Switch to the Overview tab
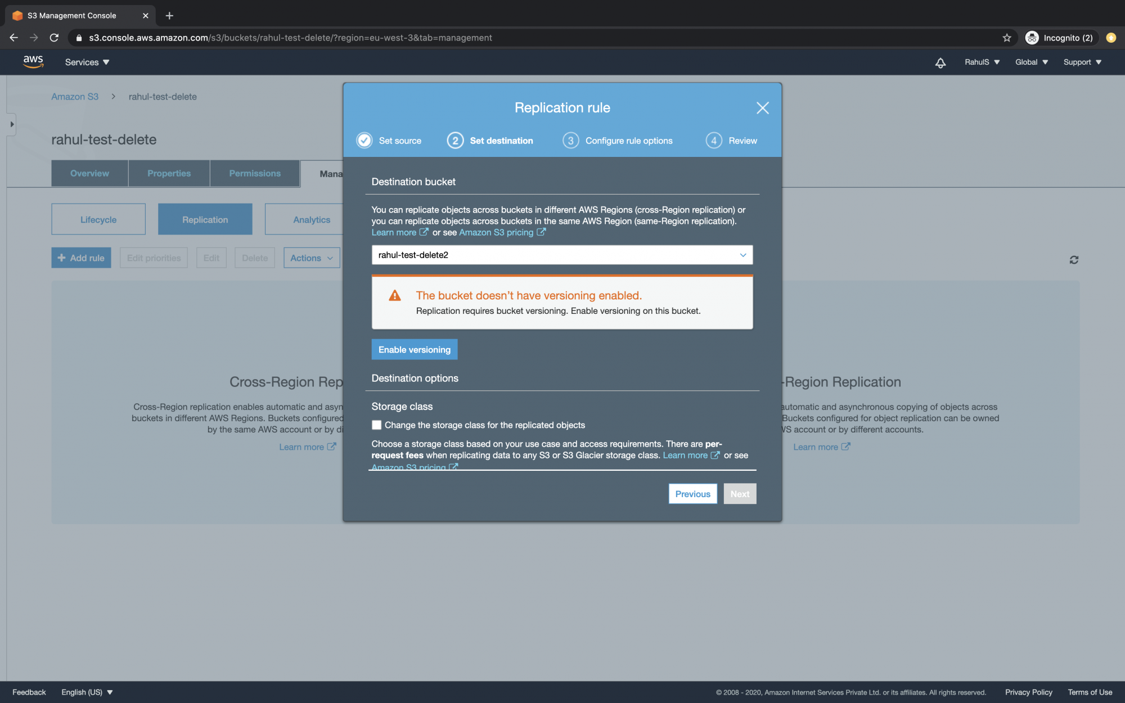The height and width of the screenshot is (703, 1125). [x=89, y=173]
